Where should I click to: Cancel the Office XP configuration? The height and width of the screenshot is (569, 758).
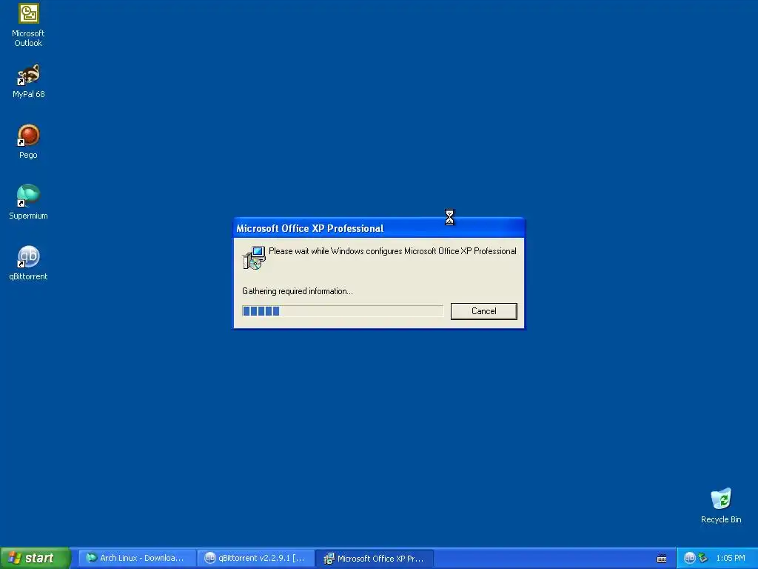click(483, 311)
